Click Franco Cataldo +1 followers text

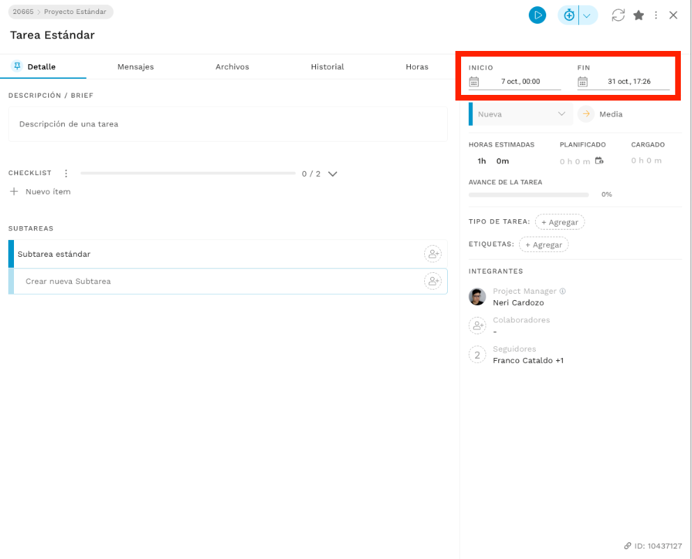coord(528,361)
